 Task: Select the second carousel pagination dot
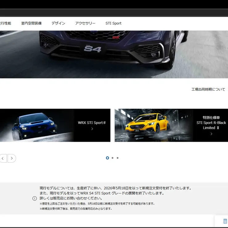point(112,158)
